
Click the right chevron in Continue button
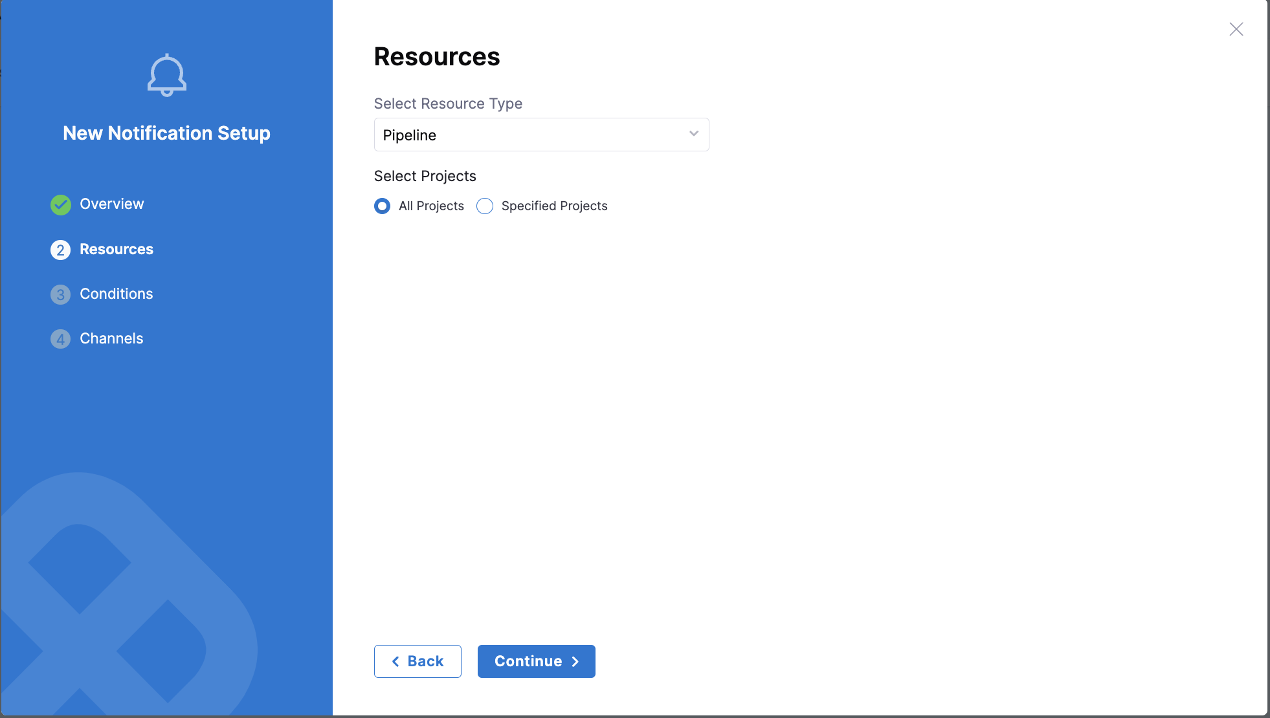575,662
